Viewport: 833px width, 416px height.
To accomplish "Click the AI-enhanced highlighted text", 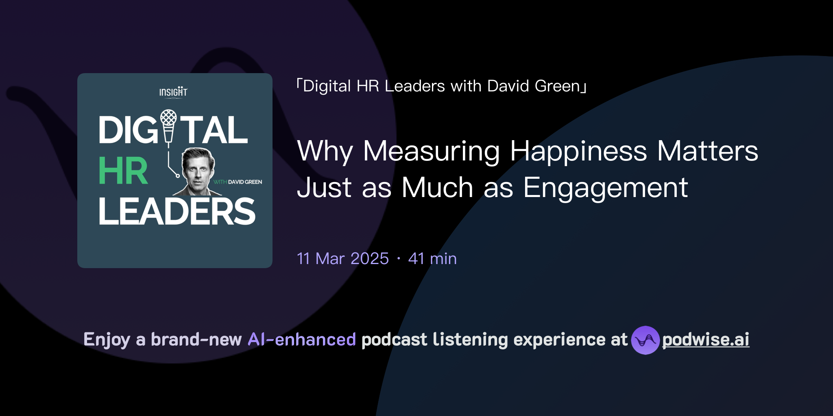I will (x=301, y=339).
